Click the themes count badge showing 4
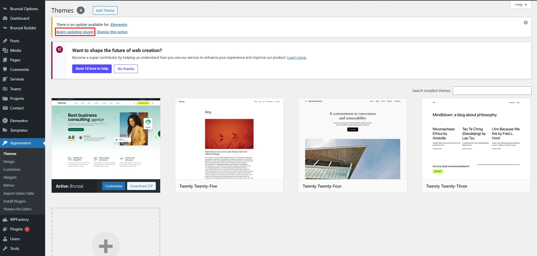Screen dimensions: 537x256 [81, 10]
